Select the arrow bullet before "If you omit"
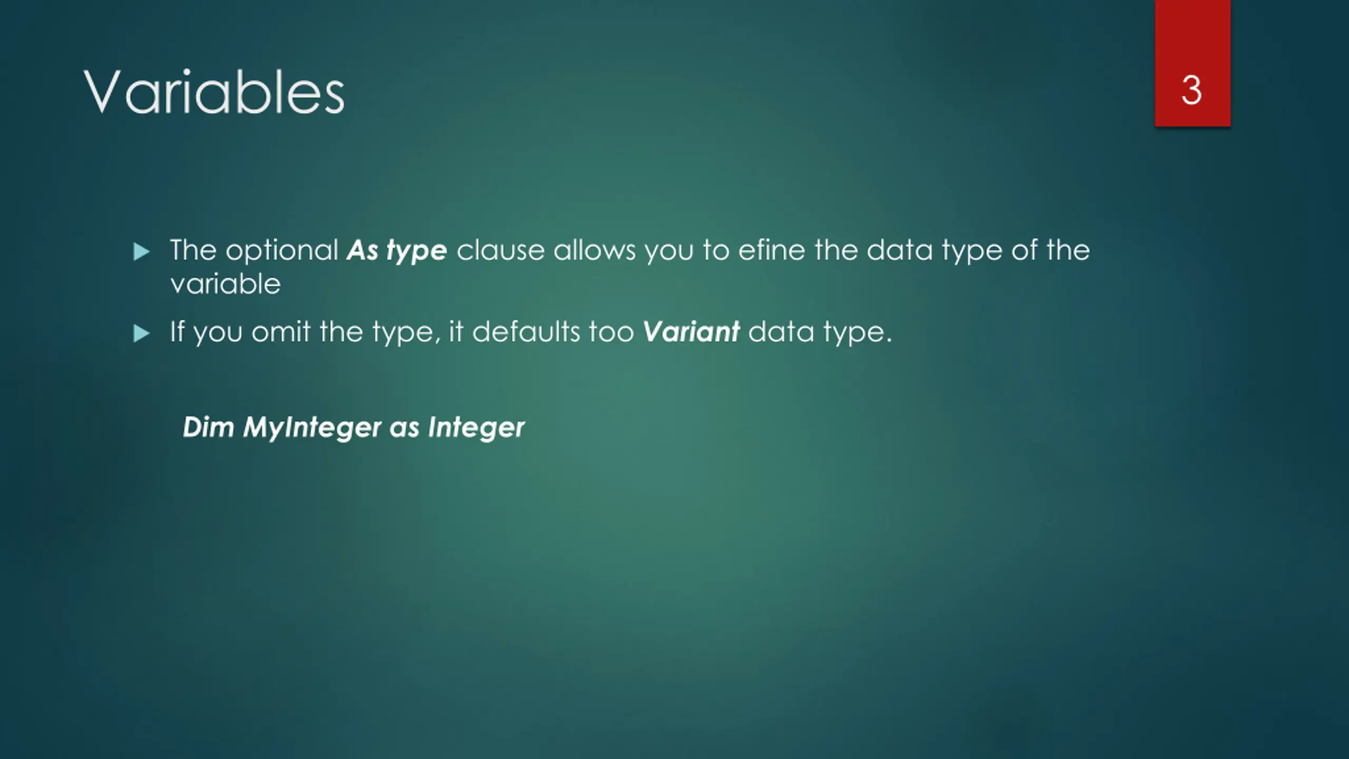Image resolution: width=1349 pixels, height=759 pixels. [141, 334]
